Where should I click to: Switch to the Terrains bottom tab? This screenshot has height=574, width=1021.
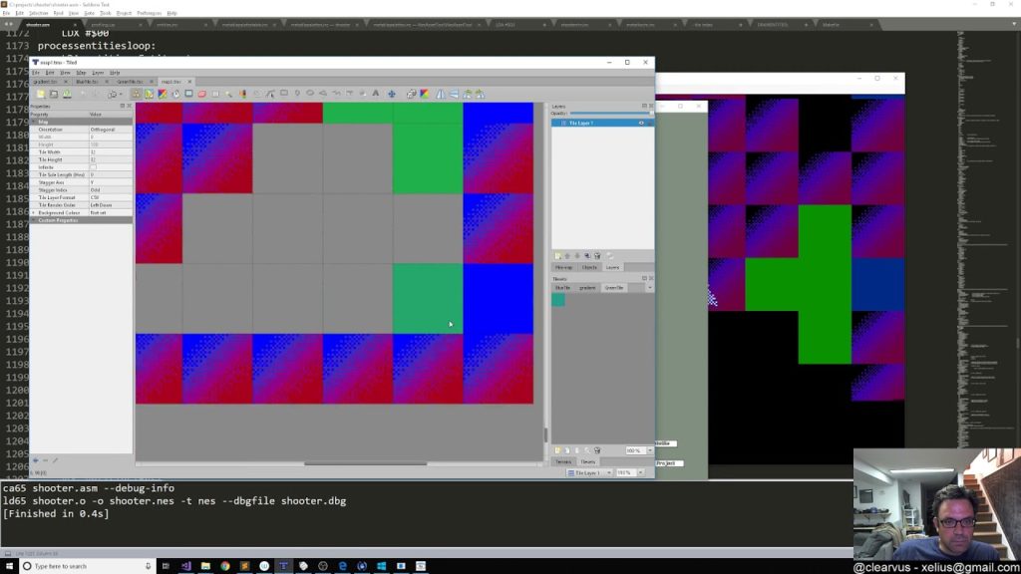563,462
